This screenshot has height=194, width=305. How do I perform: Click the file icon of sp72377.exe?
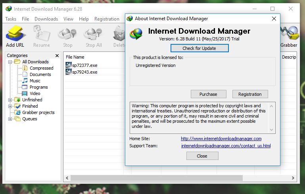(69, 65)
